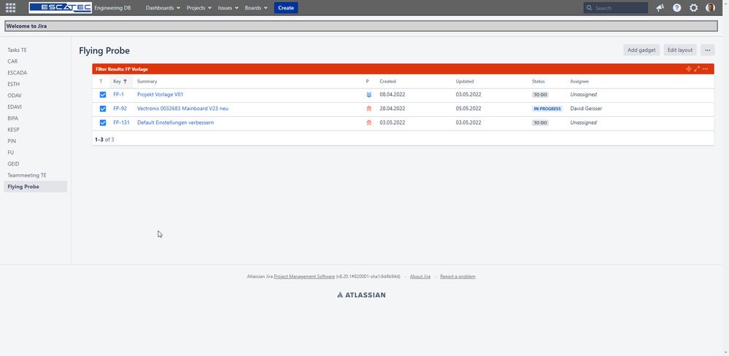Click assignee David Geisser
The height and width of the screenshot is (356, 729).
click(x=586, y=109)
